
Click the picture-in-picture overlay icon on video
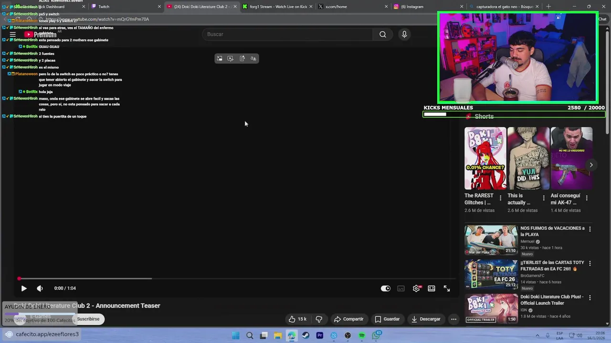point(220,59)
